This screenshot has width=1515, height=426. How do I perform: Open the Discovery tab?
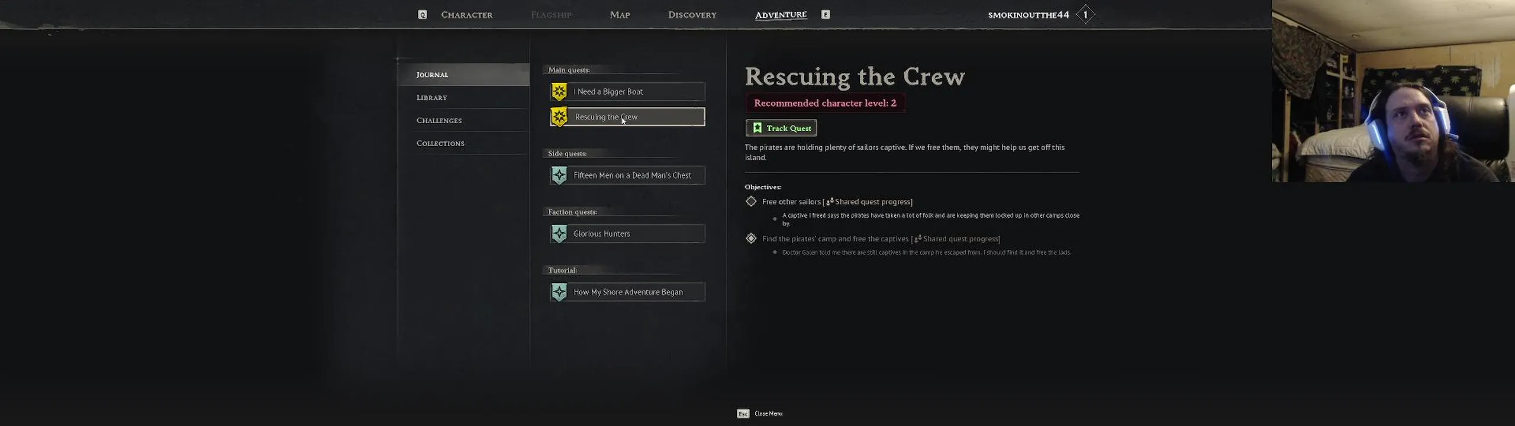tap(692, 15)
